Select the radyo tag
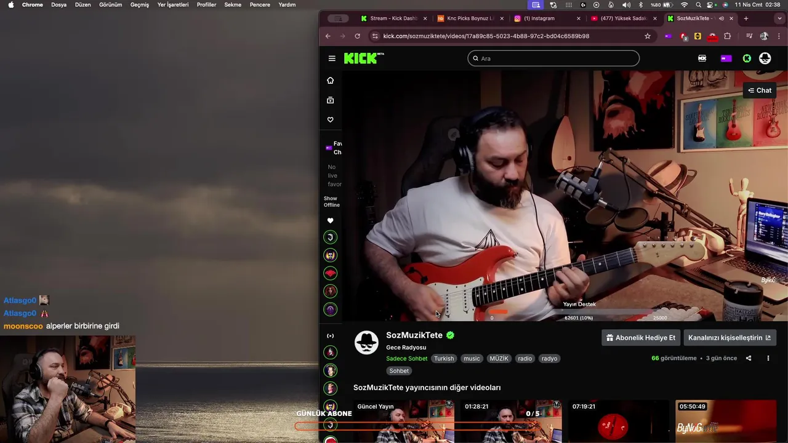788x443 pixels. pos(549,359)
